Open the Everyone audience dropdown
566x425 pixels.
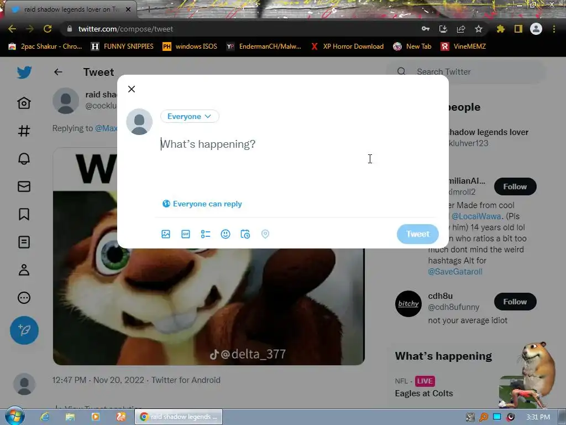(190, 116)
